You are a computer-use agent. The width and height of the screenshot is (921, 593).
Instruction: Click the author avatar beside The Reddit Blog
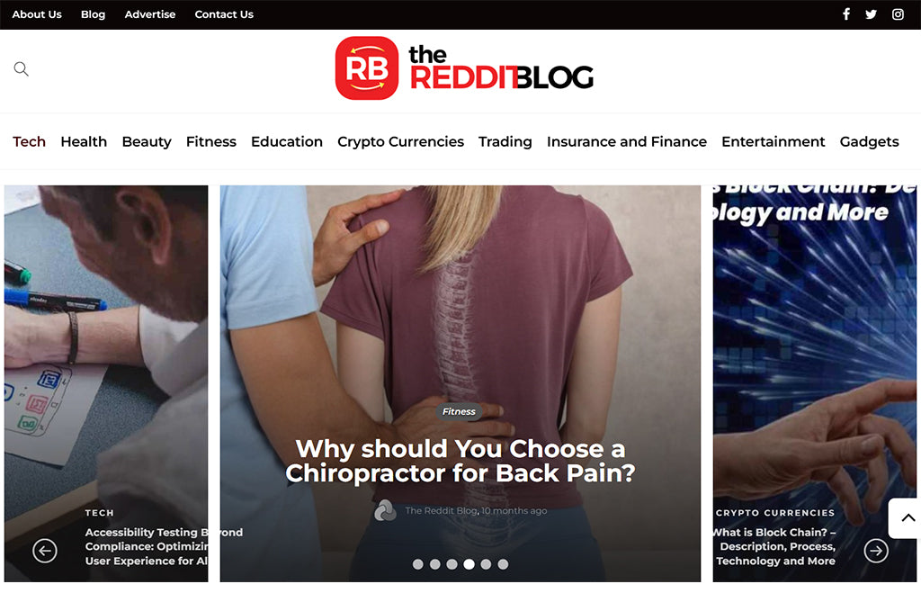tap(385, 511)
